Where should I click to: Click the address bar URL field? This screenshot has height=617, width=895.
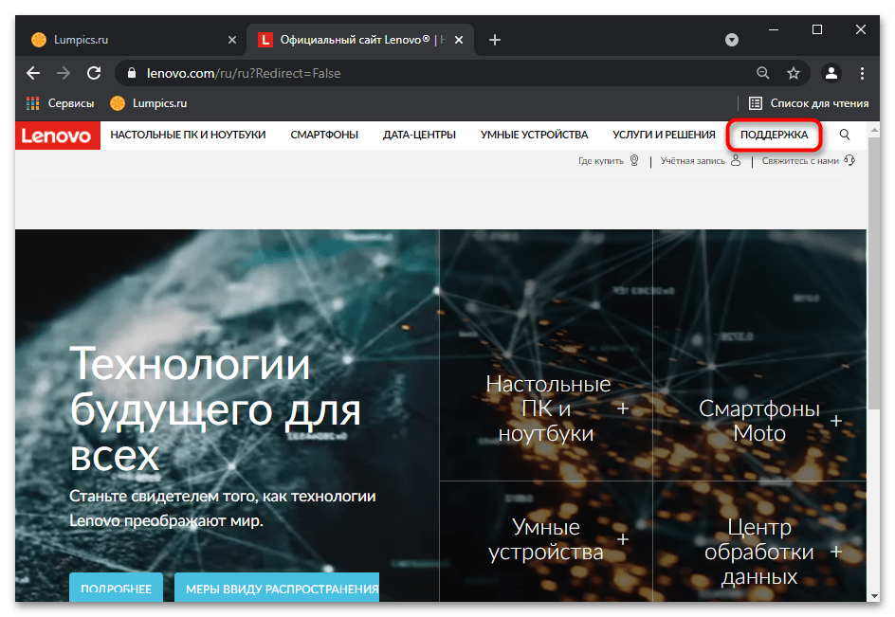[434, 73]
